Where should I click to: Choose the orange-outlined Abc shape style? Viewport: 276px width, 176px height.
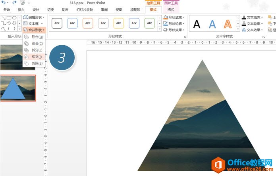(88, 23)
